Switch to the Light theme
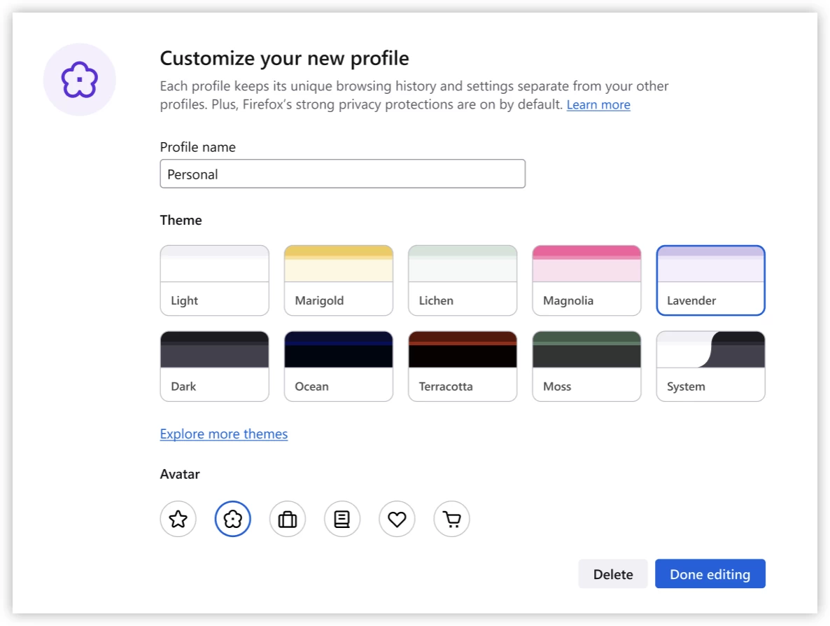Screen dimensions: 830x626 [x=214, y=279]
